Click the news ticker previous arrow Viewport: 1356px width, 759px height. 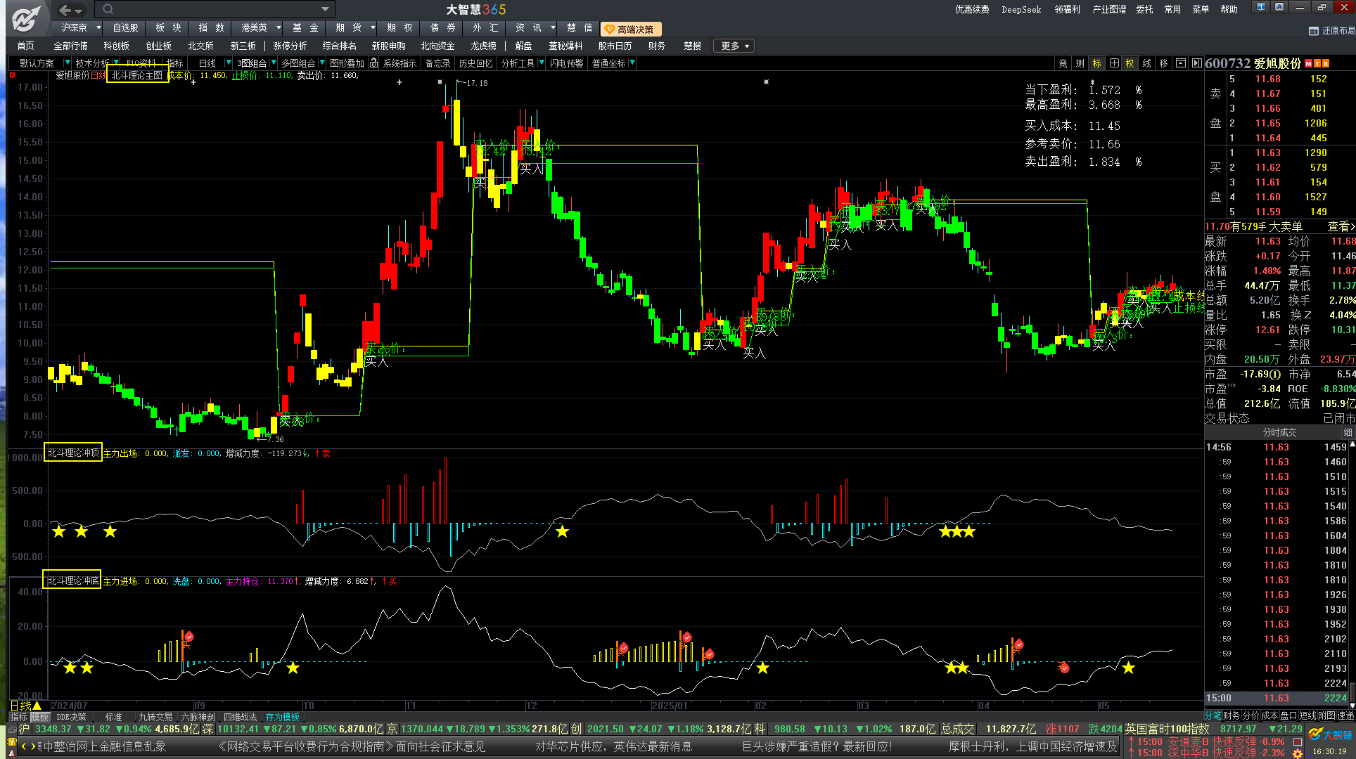tap(24, 746)
